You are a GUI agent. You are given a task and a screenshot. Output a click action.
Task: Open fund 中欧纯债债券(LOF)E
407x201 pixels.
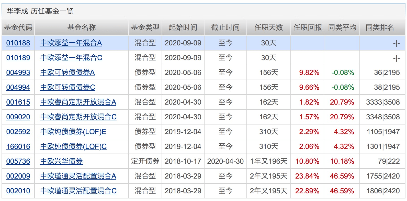[x=73, y=132]
